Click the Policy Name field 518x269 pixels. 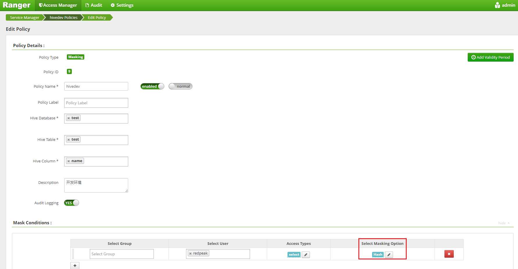96,86
